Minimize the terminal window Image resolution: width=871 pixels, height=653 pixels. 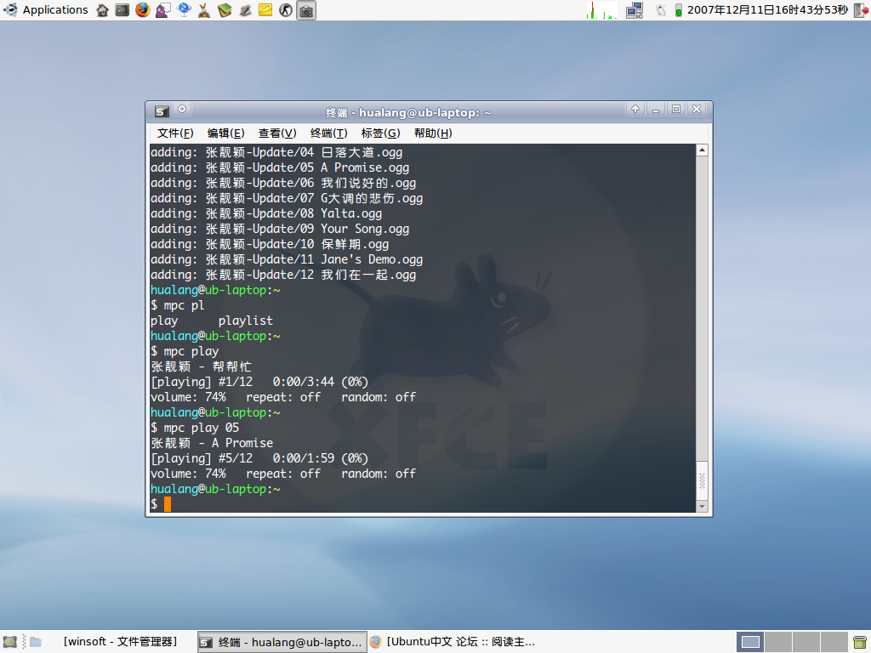pyautogui.click(x=656, y=109)
